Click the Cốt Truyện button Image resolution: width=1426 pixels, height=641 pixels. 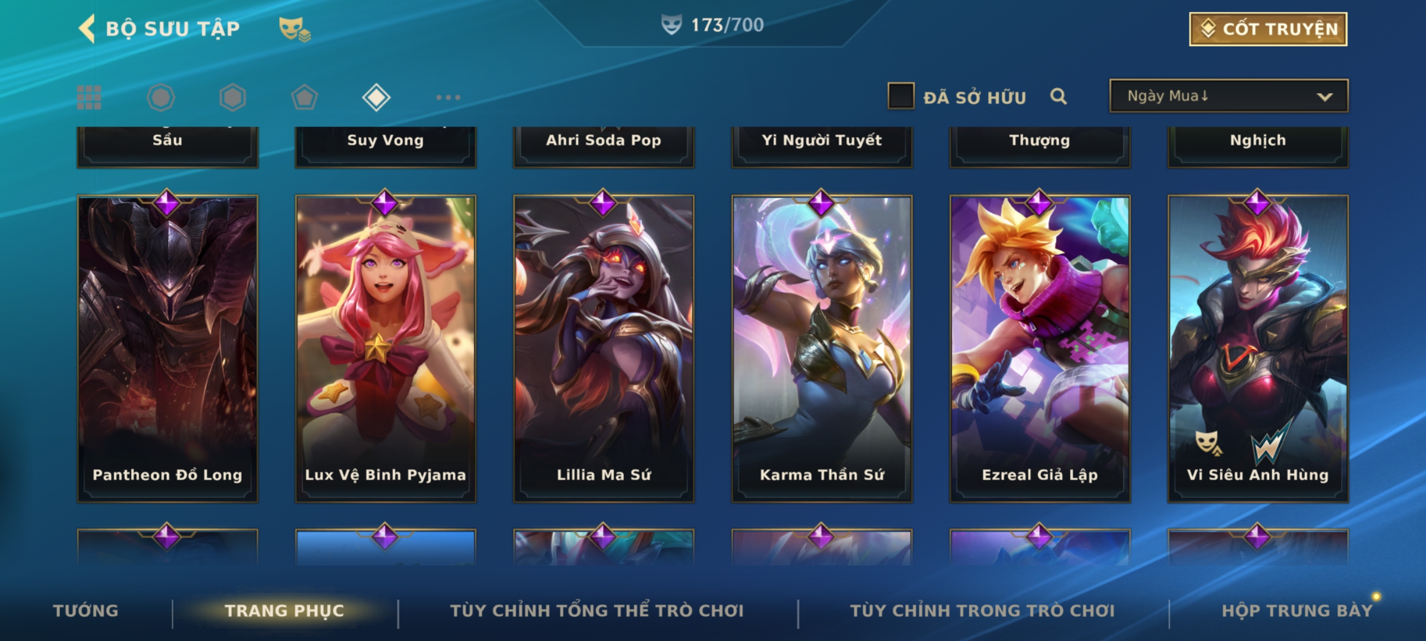(1268, 29)
